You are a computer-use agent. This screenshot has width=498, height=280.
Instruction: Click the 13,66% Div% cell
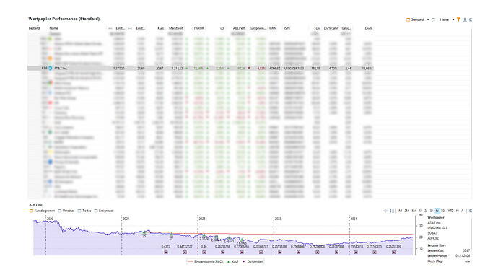pyautogui.click(x=367, y=69)
